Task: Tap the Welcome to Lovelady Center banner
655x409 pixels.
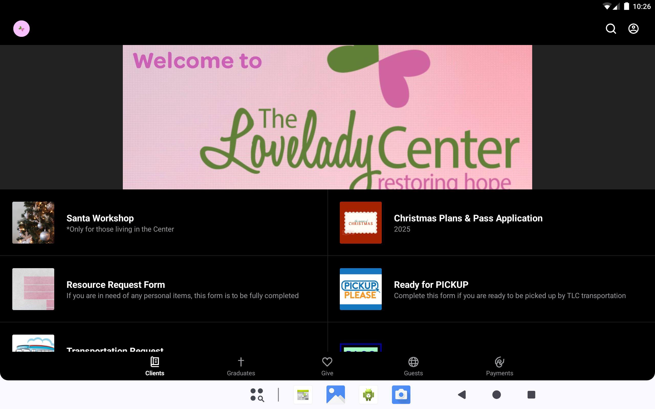Action: (x=327, y=117)
